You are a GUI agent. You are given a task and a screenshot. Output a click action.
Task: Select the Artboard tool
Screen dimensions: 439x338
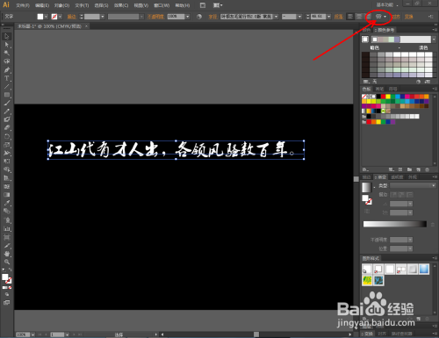pyautogui.click(x=7, y=237)
